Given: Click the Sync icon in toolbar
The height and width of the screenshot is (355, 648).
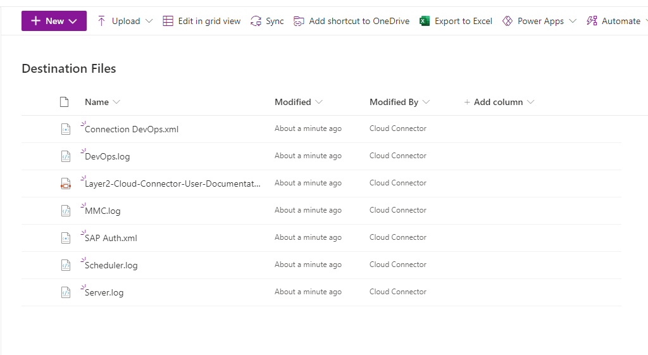Looking at the screenshot, I should click(x=256, y=22).
